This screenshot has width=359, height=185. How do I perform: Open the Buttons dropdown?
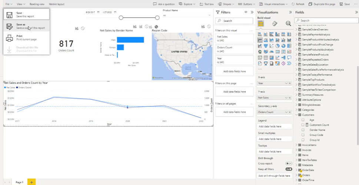tap(247, 4)
